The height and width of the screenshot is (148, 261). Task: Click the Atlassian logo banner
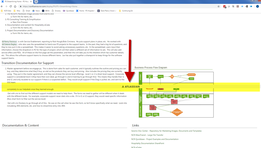coord(131,87)
